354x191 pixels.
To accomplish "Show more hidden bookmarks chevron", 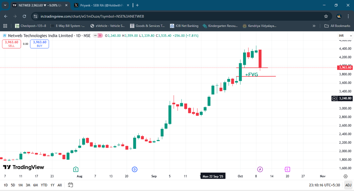I will pyautogui.click(x=314, y=26).
